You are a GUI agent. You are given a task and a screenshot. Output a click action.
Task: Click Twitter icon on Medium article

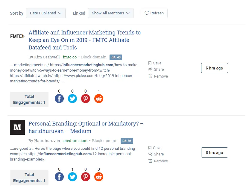pos(72,177)
